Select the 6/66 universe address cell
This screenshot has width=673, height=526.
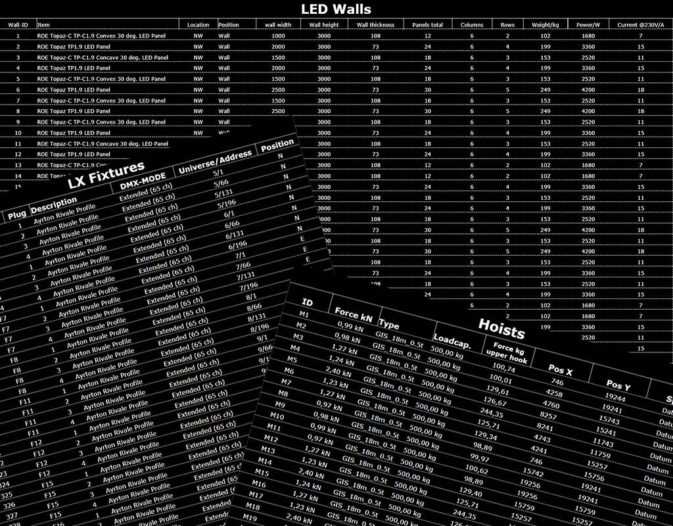pos(233,225)
